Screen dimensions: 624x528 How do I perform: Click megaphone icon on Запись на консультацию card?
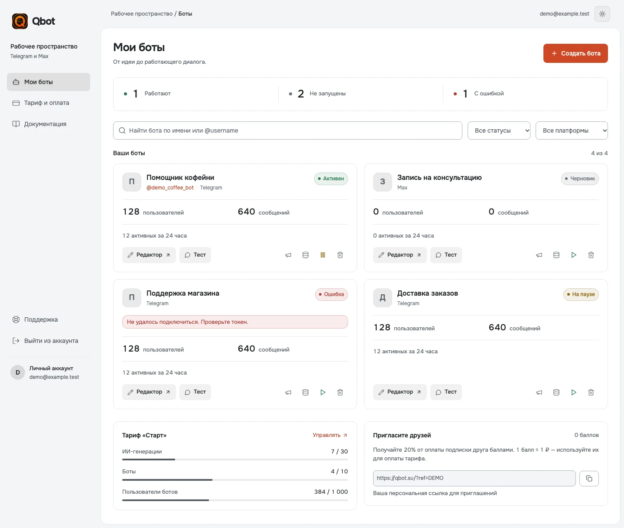[539, 255]
